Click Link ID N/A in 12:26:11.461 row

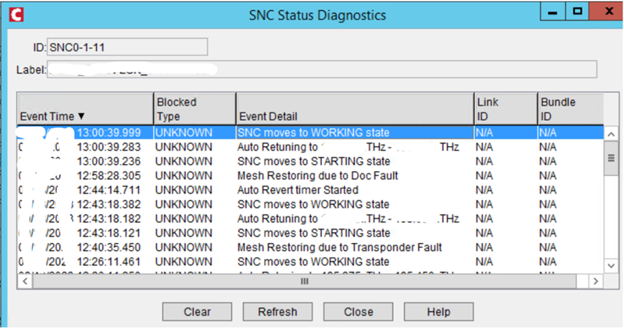click(x=484, y=262)
